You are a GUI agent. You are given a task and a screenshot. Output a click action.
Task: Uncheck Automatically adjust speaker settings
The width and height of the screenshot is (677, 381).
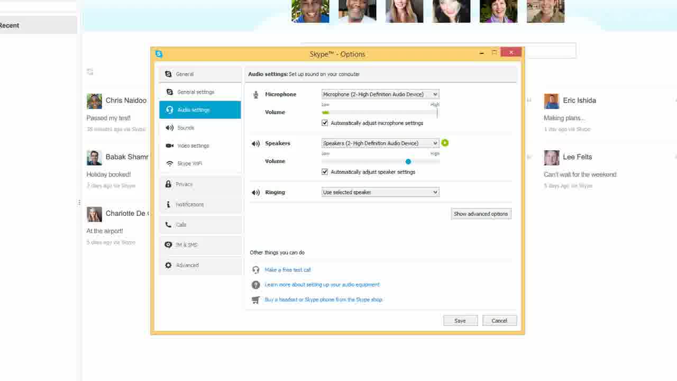(325, 172)
